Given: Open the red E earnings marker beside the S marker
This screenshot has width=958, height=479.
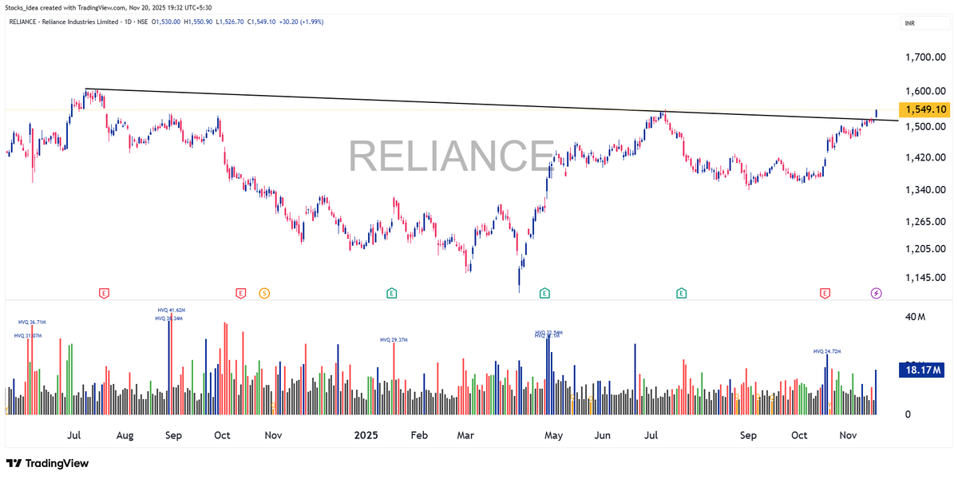Looking at the screenshot, I should coord(240,294).
